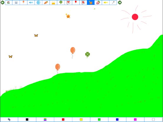Screen dimensions: 163x122
Task: Select the magenta color swatch
Action: pyautogui.click(x=135, y=120)
